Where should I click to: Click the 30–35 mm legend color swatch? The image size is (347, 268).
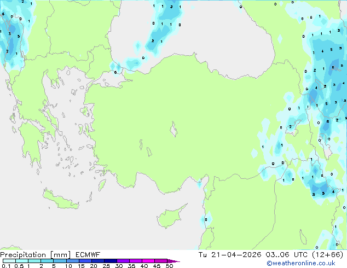123,261
